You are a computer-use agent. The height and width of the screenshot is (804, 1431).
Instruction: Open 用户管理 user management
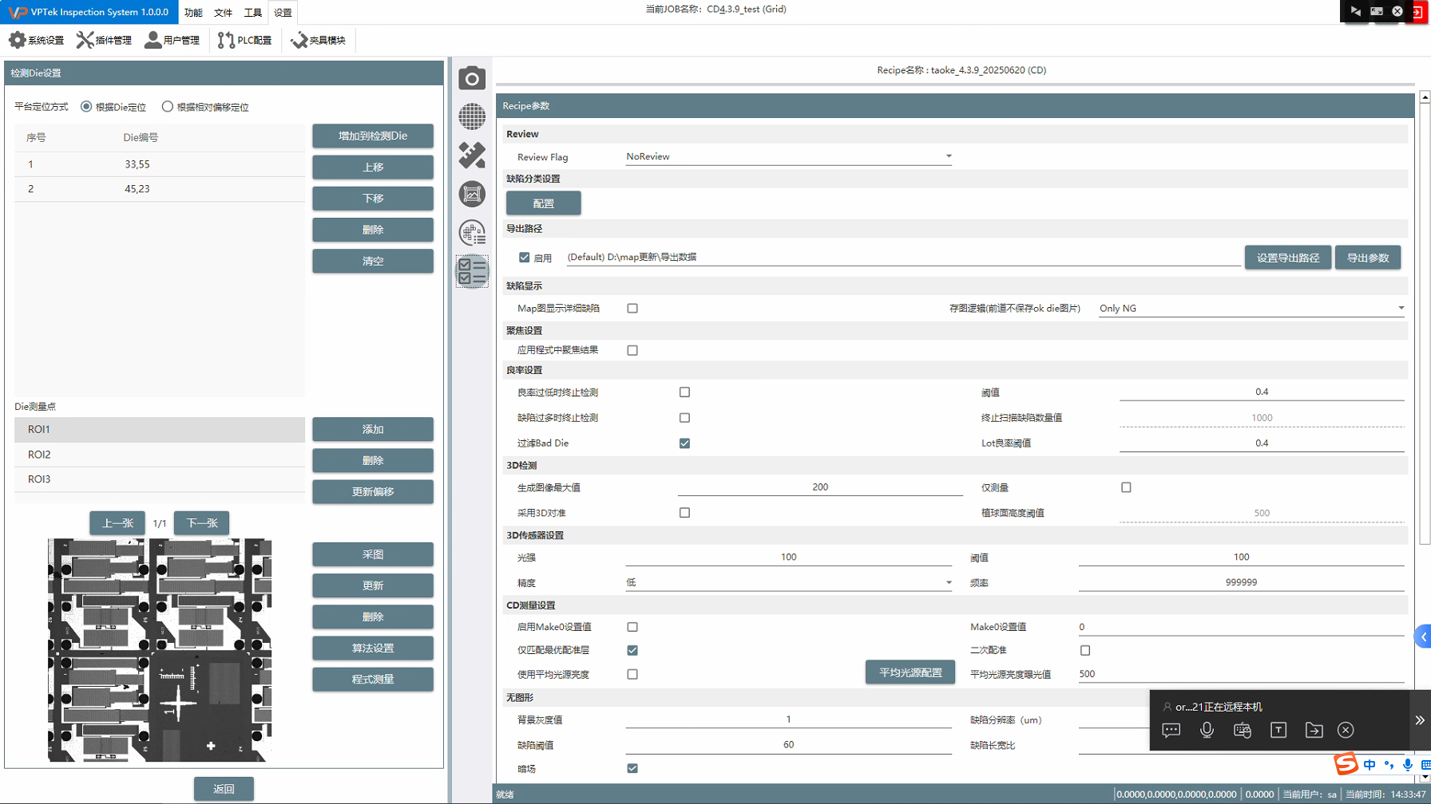click(x=172, y=40)
